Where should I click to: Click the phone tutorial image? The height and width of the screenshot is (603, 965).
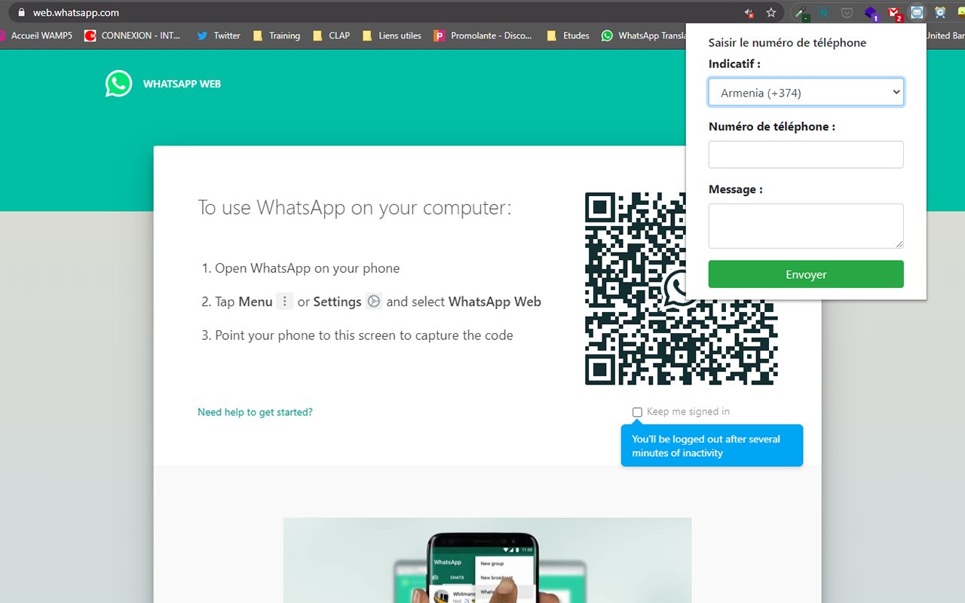click(487, 560)
